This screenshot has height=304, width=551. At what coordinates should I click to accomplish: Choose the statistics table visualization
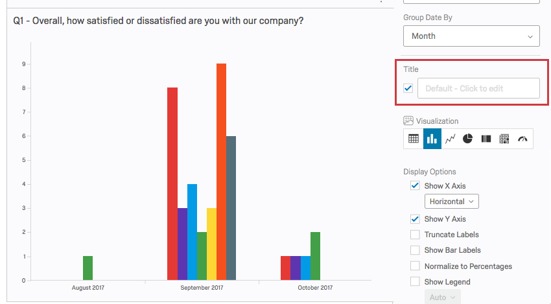click(504, 139)
